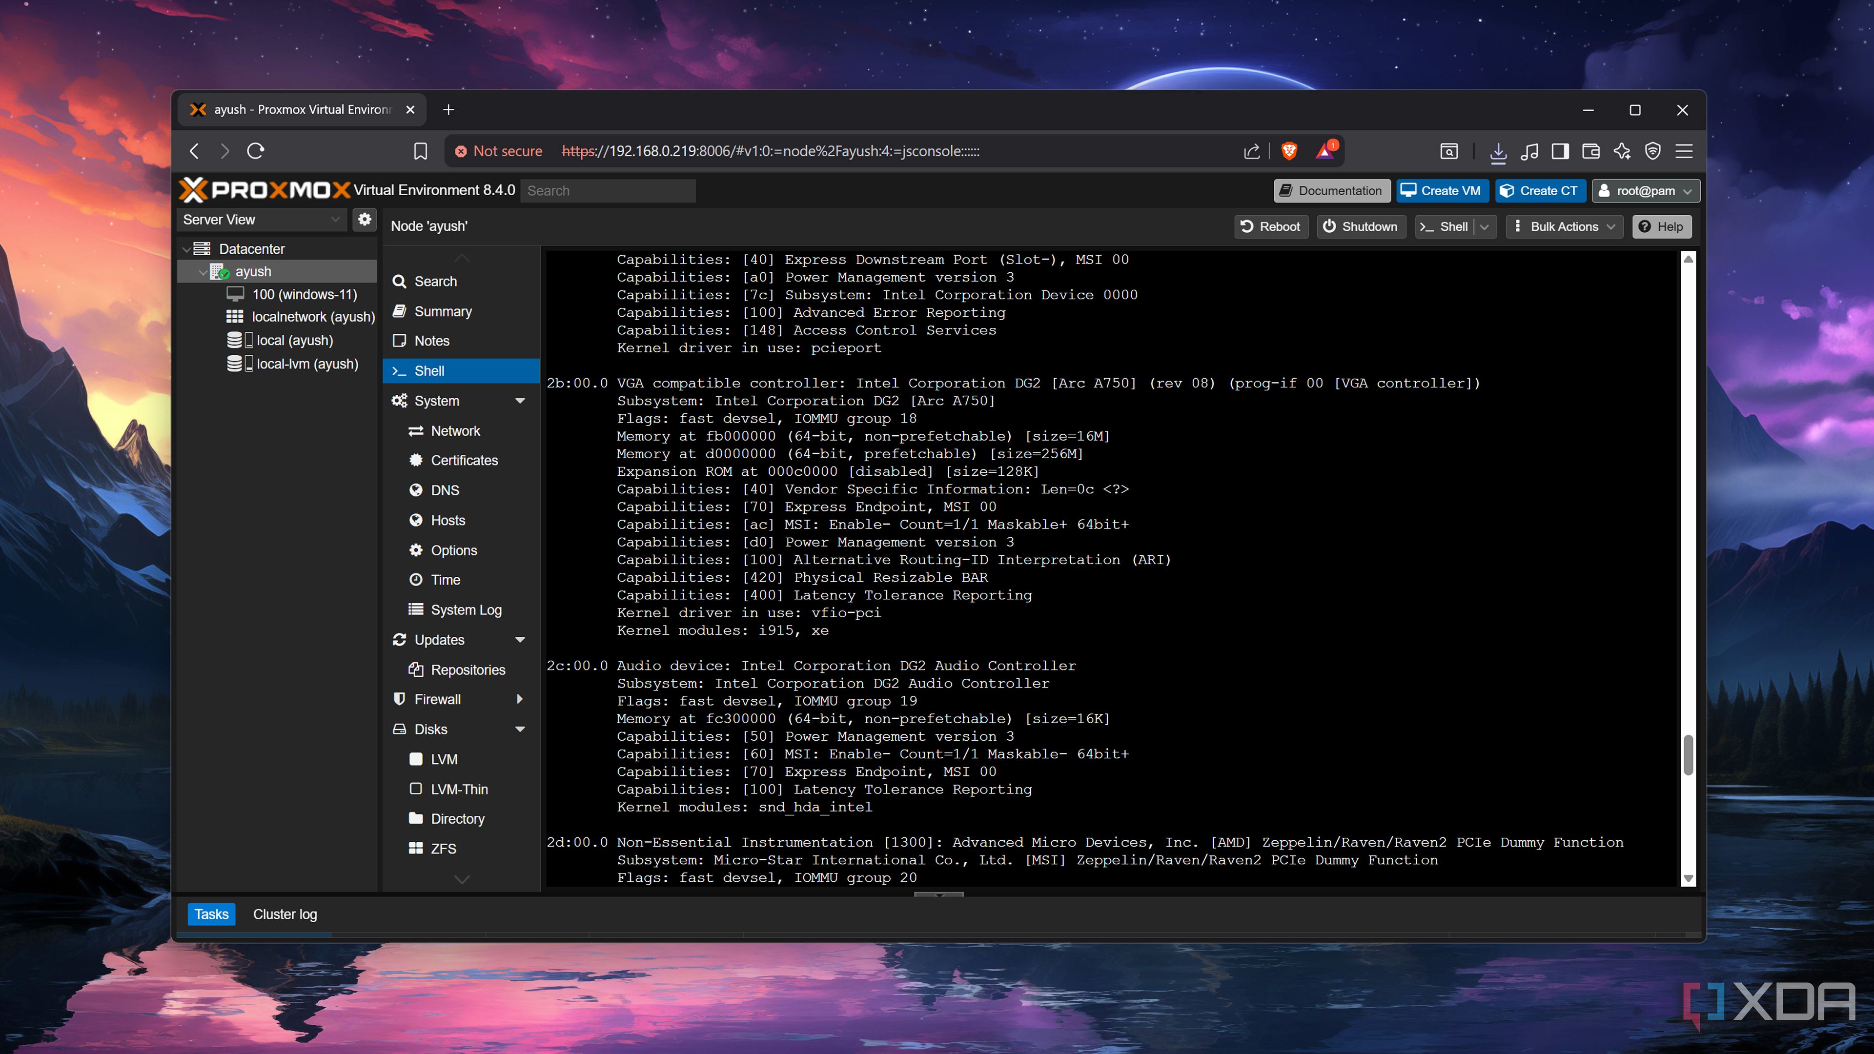Expand the Firewall menu section
This screenshot has height=1054, width=1874.
519,699
